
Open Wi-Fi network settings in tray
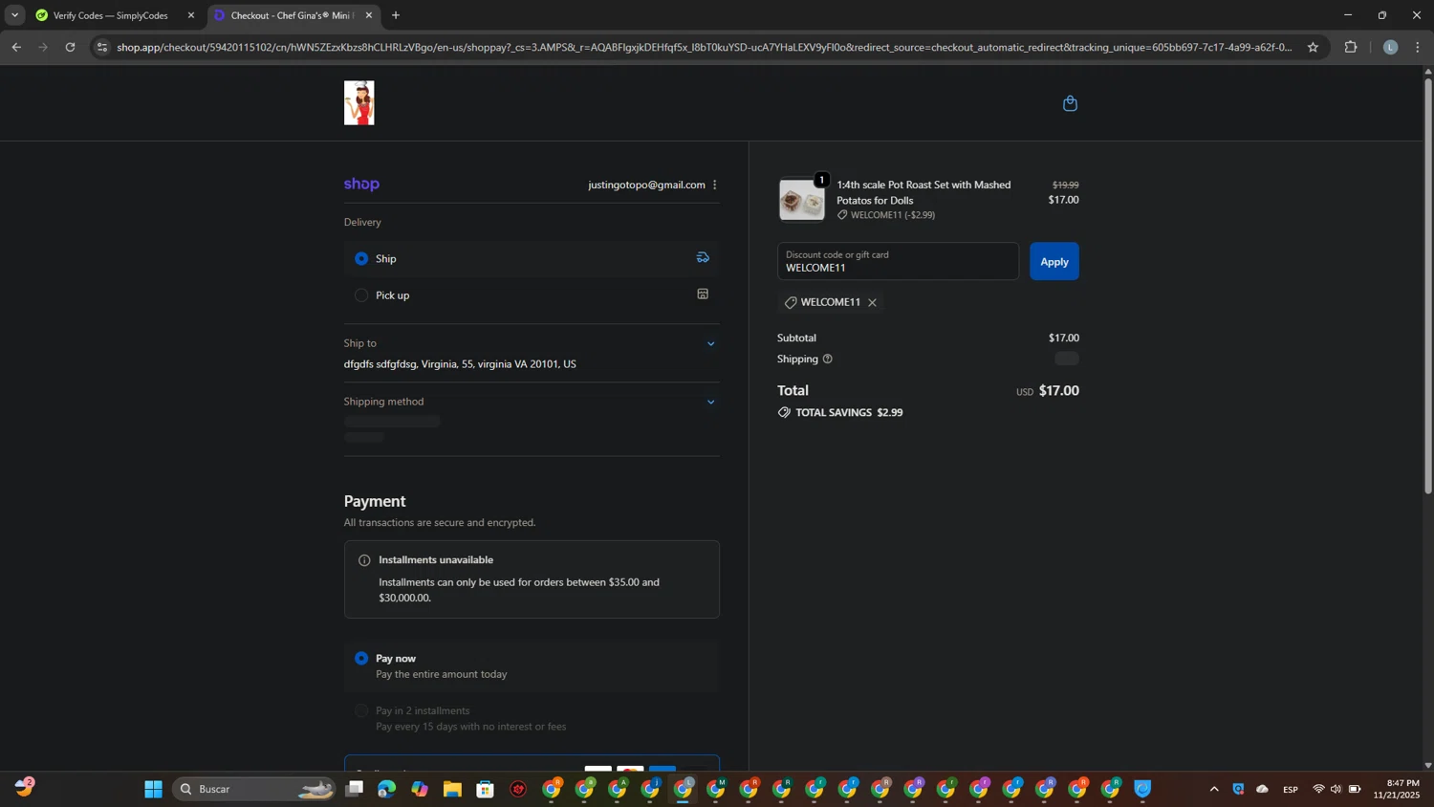click(1318, 789)
